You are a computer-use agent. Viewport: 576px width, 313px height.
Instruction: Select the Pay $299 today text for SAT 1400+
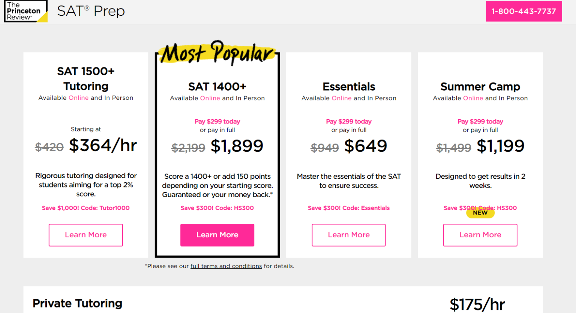pos(217,121)
